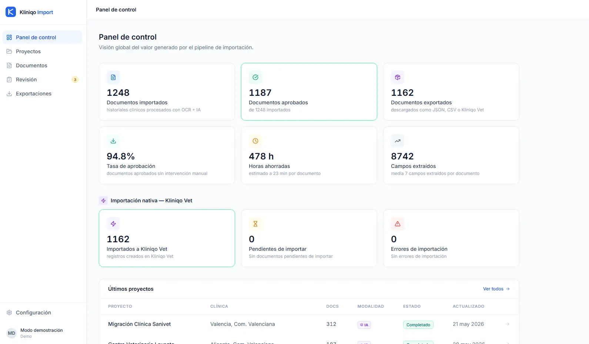Click the hourglass icon on Pendientes de importar card

pos(255,224)
